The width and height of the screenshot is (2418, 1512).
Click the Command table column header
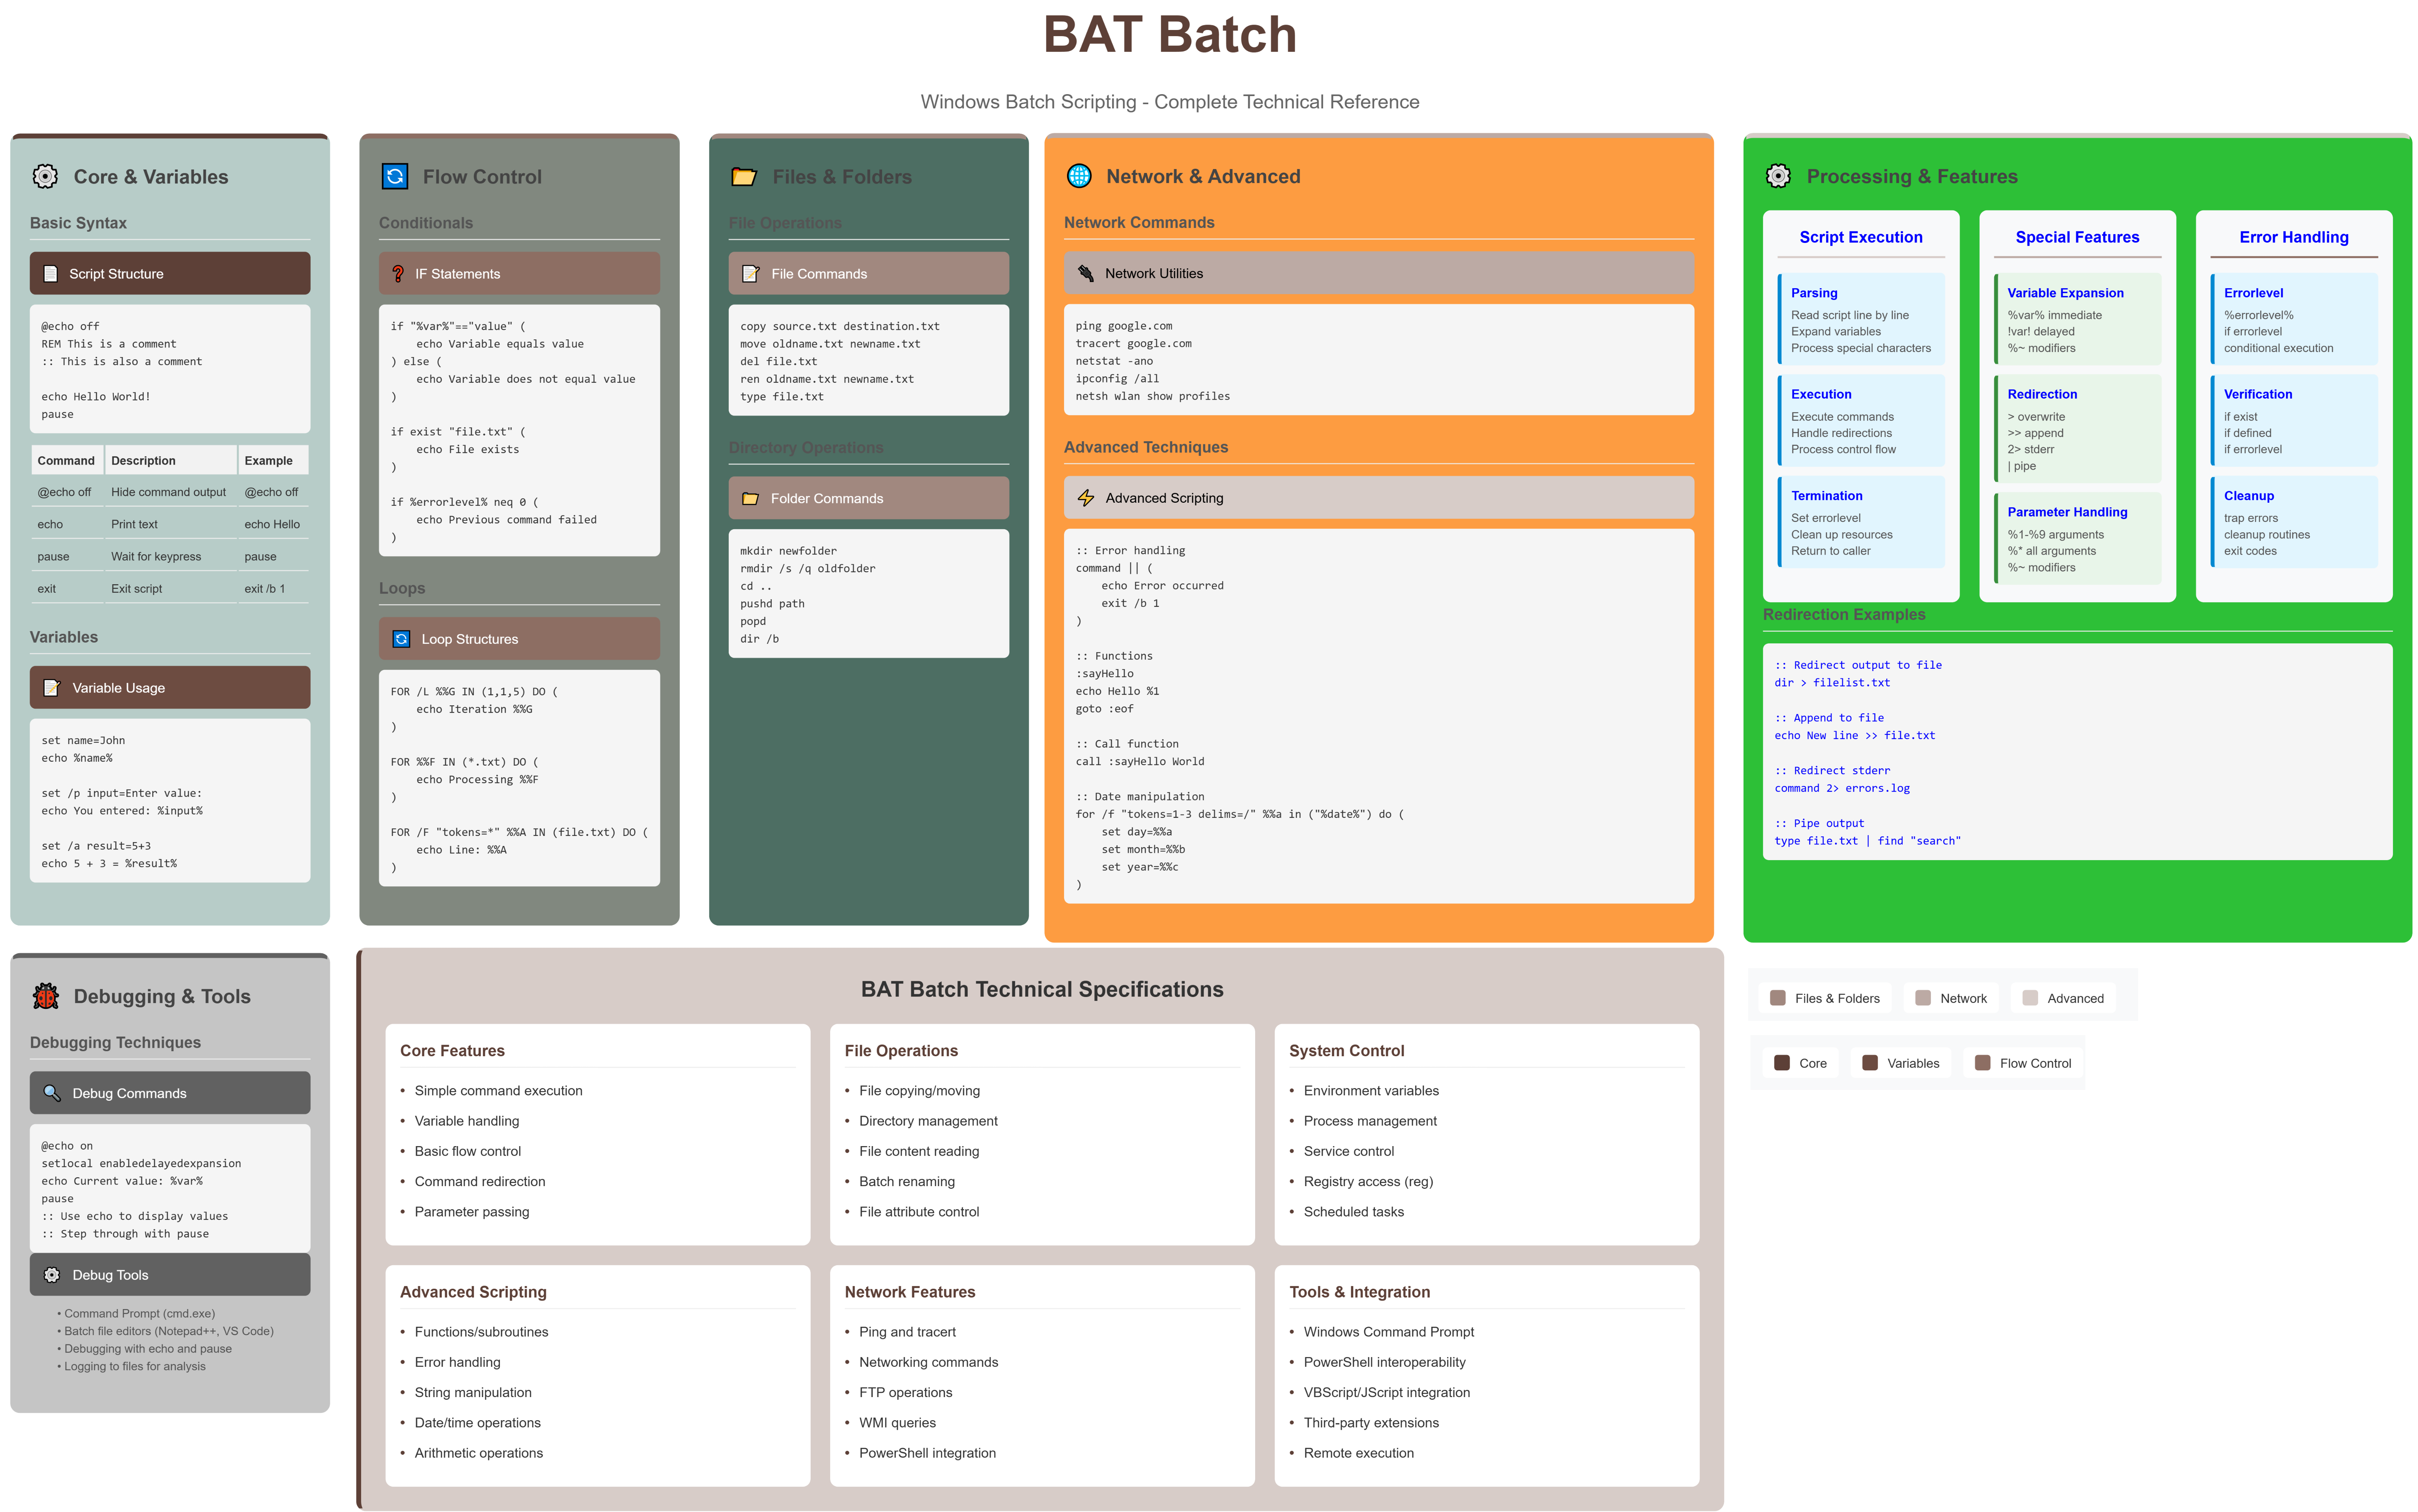pos(67,460)
